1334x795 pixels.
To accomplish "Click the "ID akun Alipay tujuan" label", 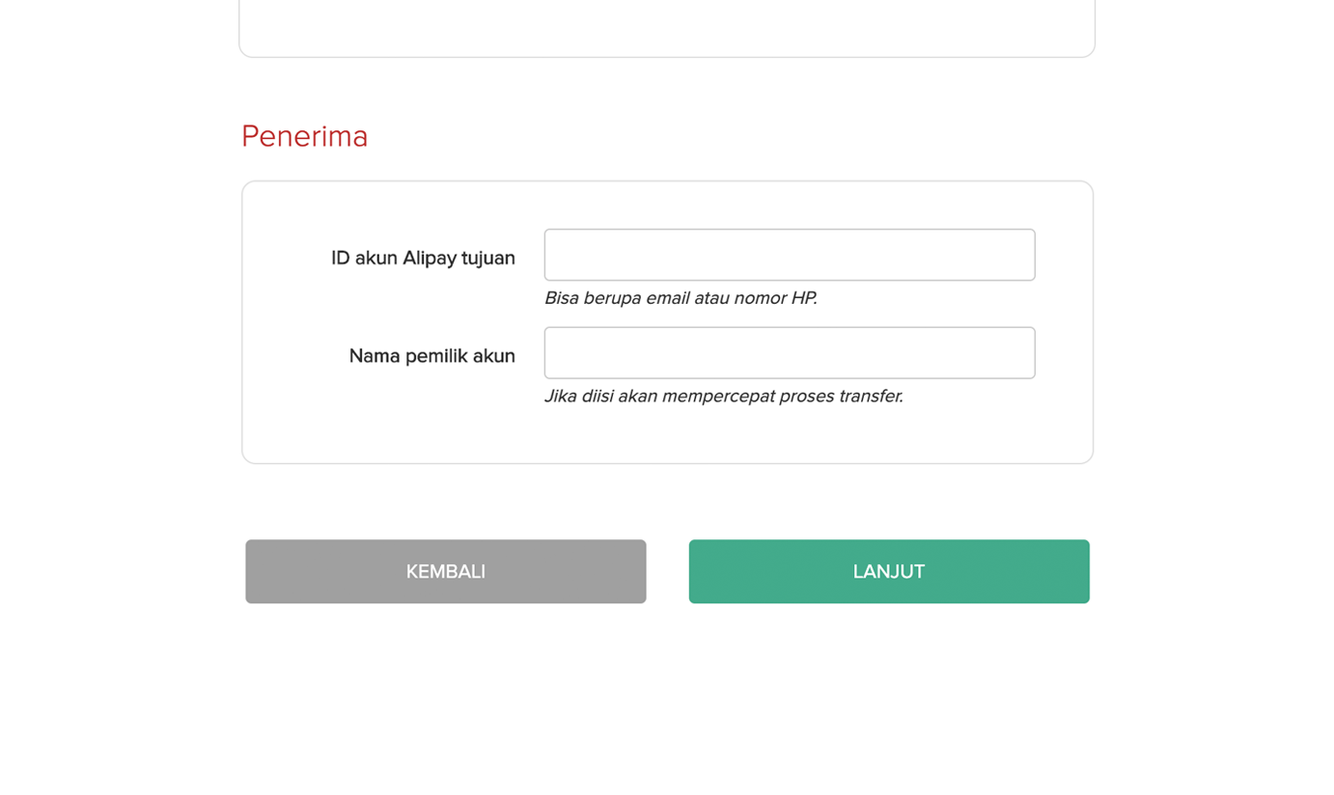I will [x=423, y=258].
